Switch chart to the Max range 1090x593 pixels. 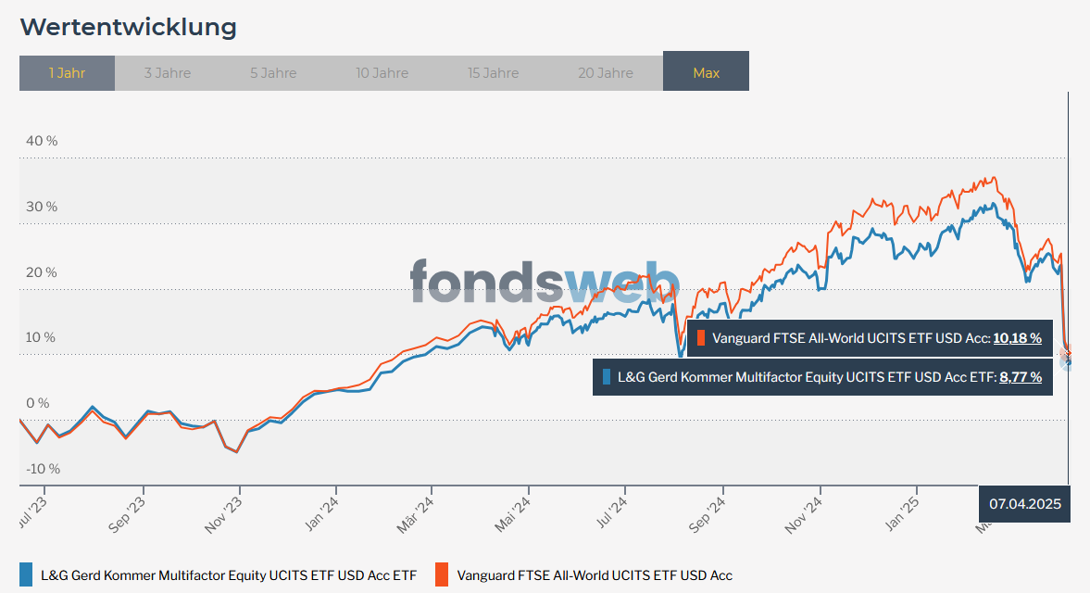point(706,73)
